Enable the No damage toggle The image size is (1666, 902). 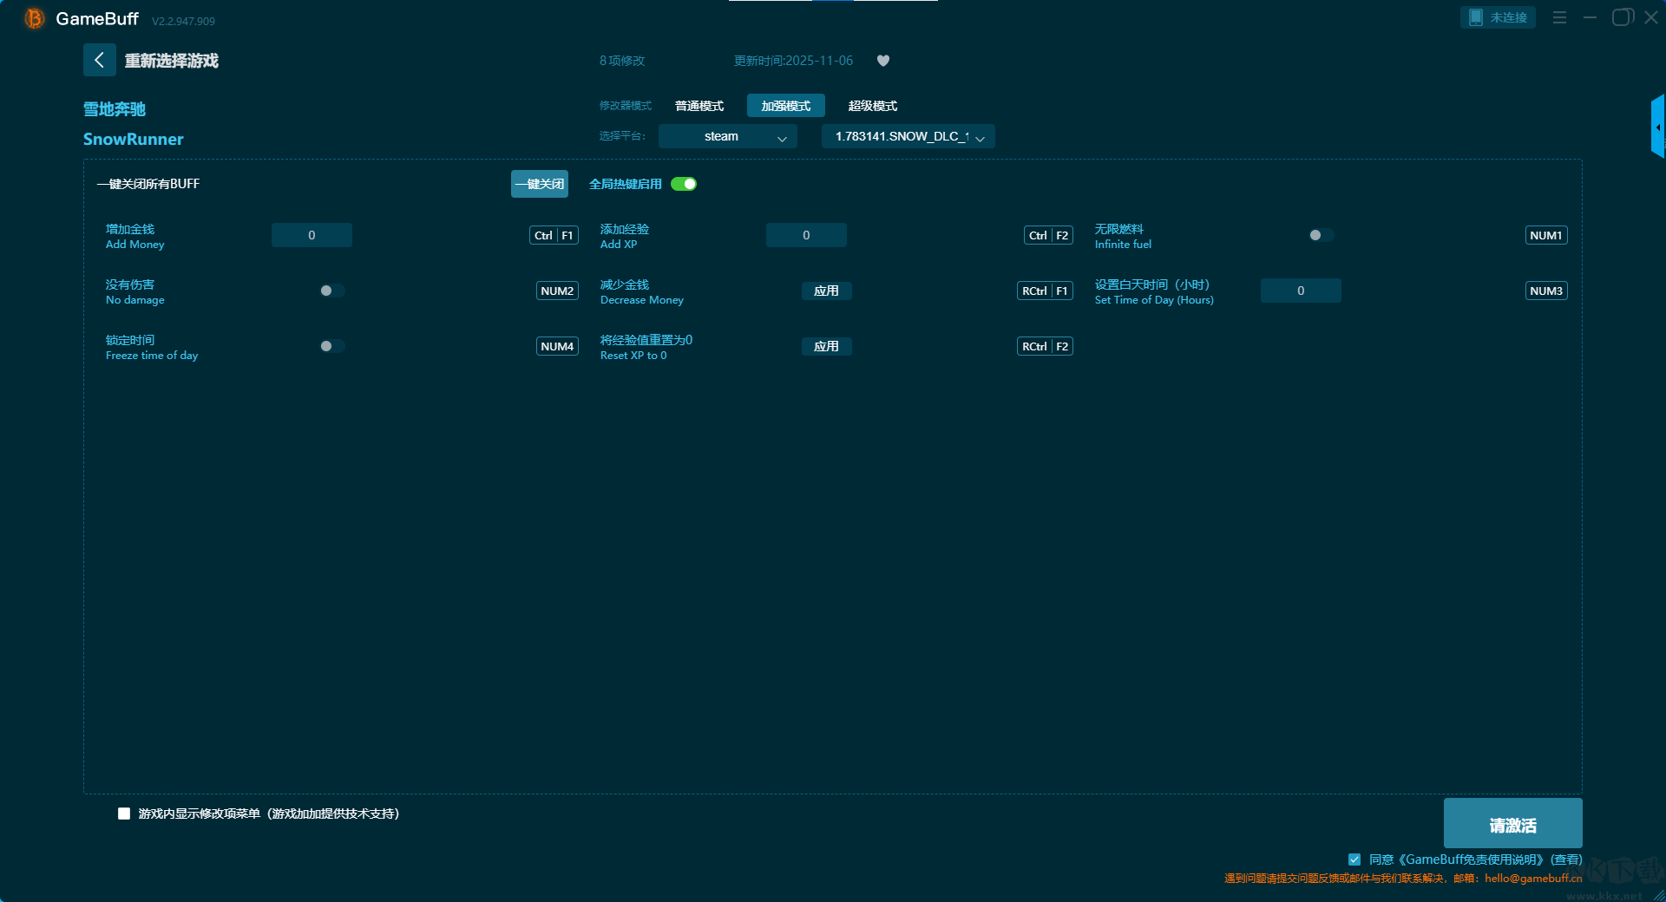(331, 291)
